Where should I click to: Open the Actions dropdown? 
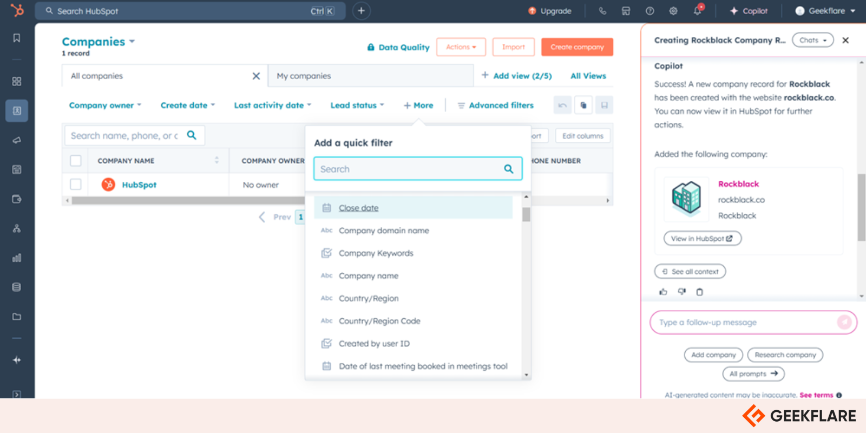(x=461, y=47)
